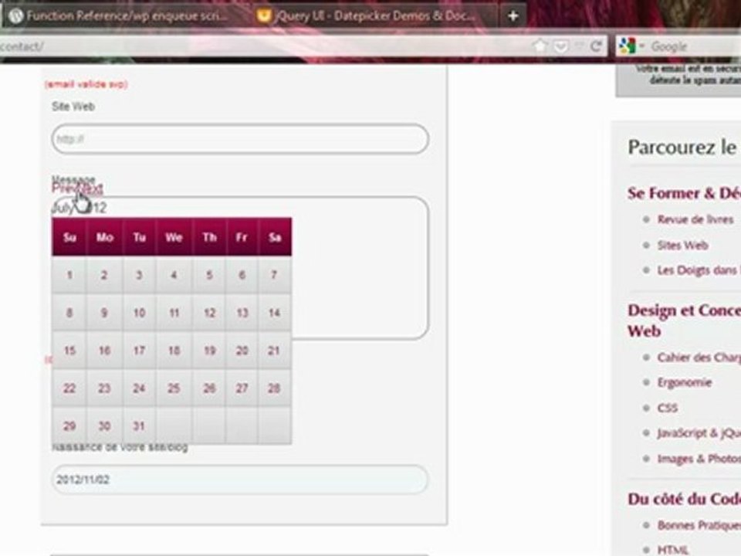Open Images & Photos sidebar link
The height and width of the screenshot is (556, 741).
(x=699, y=459)
